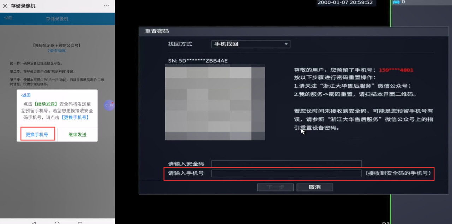Image resolution: width=452 pixels, height=224 pixels.
Task: Click the highlighted 请输入手机号 input field
Action: [286, 173]
